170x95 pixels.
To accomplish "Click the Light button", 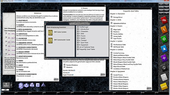I will coord(161,4).
